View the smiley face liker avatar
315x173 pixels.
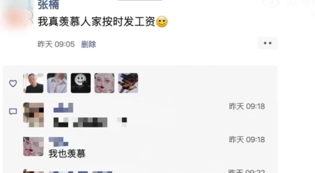(81, 83)
